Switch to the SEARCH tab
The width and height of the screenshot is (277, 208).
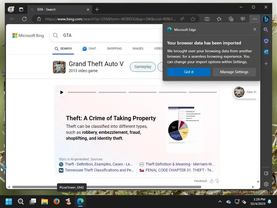pos(63,49)
